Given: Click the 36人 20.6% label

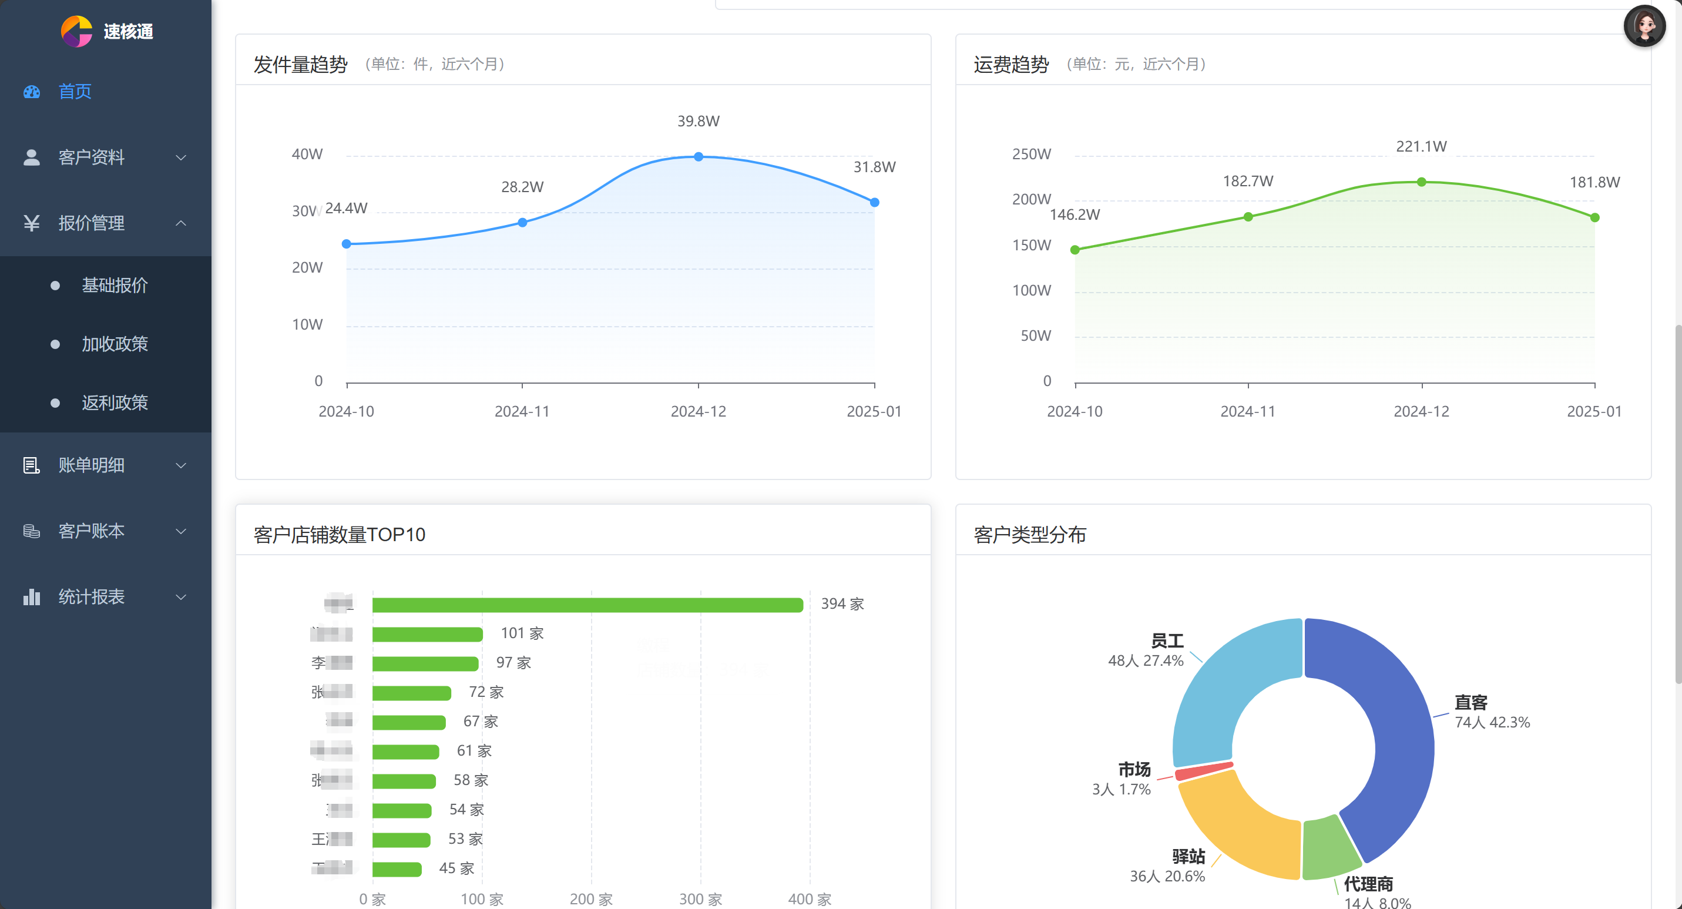Looking at the screenshot, I should pos(1167,876).
